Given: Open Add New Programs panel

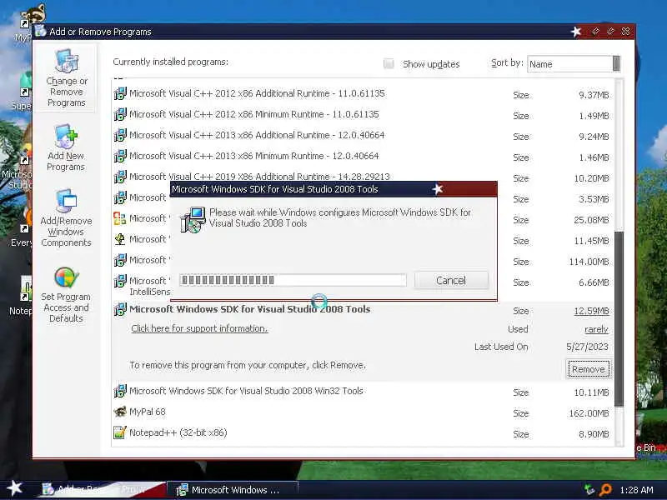Looking at the screenshot, I should coord(66,147).
